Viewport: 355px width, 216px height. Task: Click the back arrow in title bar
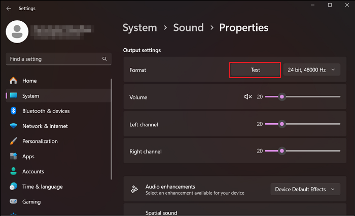[9, 8]
